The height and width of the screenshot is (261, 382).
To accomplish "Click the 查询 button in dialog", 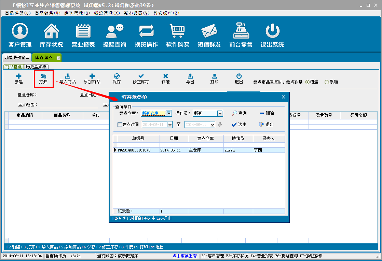I will pos(239,113).
